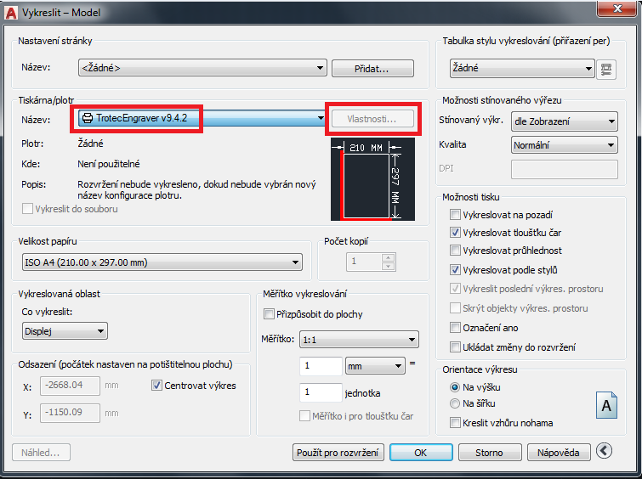
Task: Open the Co vykreslit Displej dropdown
Action: click(65, 331)
